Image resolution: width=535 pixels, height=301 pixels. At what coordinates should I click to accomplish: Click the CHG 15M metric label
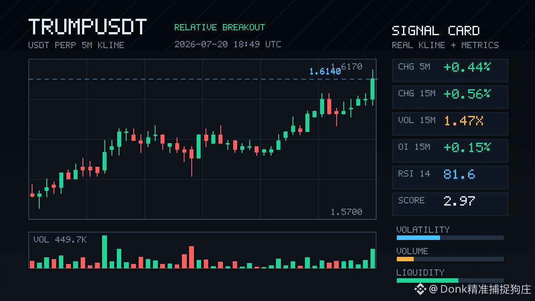pyautogui.click(x=417, y=93)
